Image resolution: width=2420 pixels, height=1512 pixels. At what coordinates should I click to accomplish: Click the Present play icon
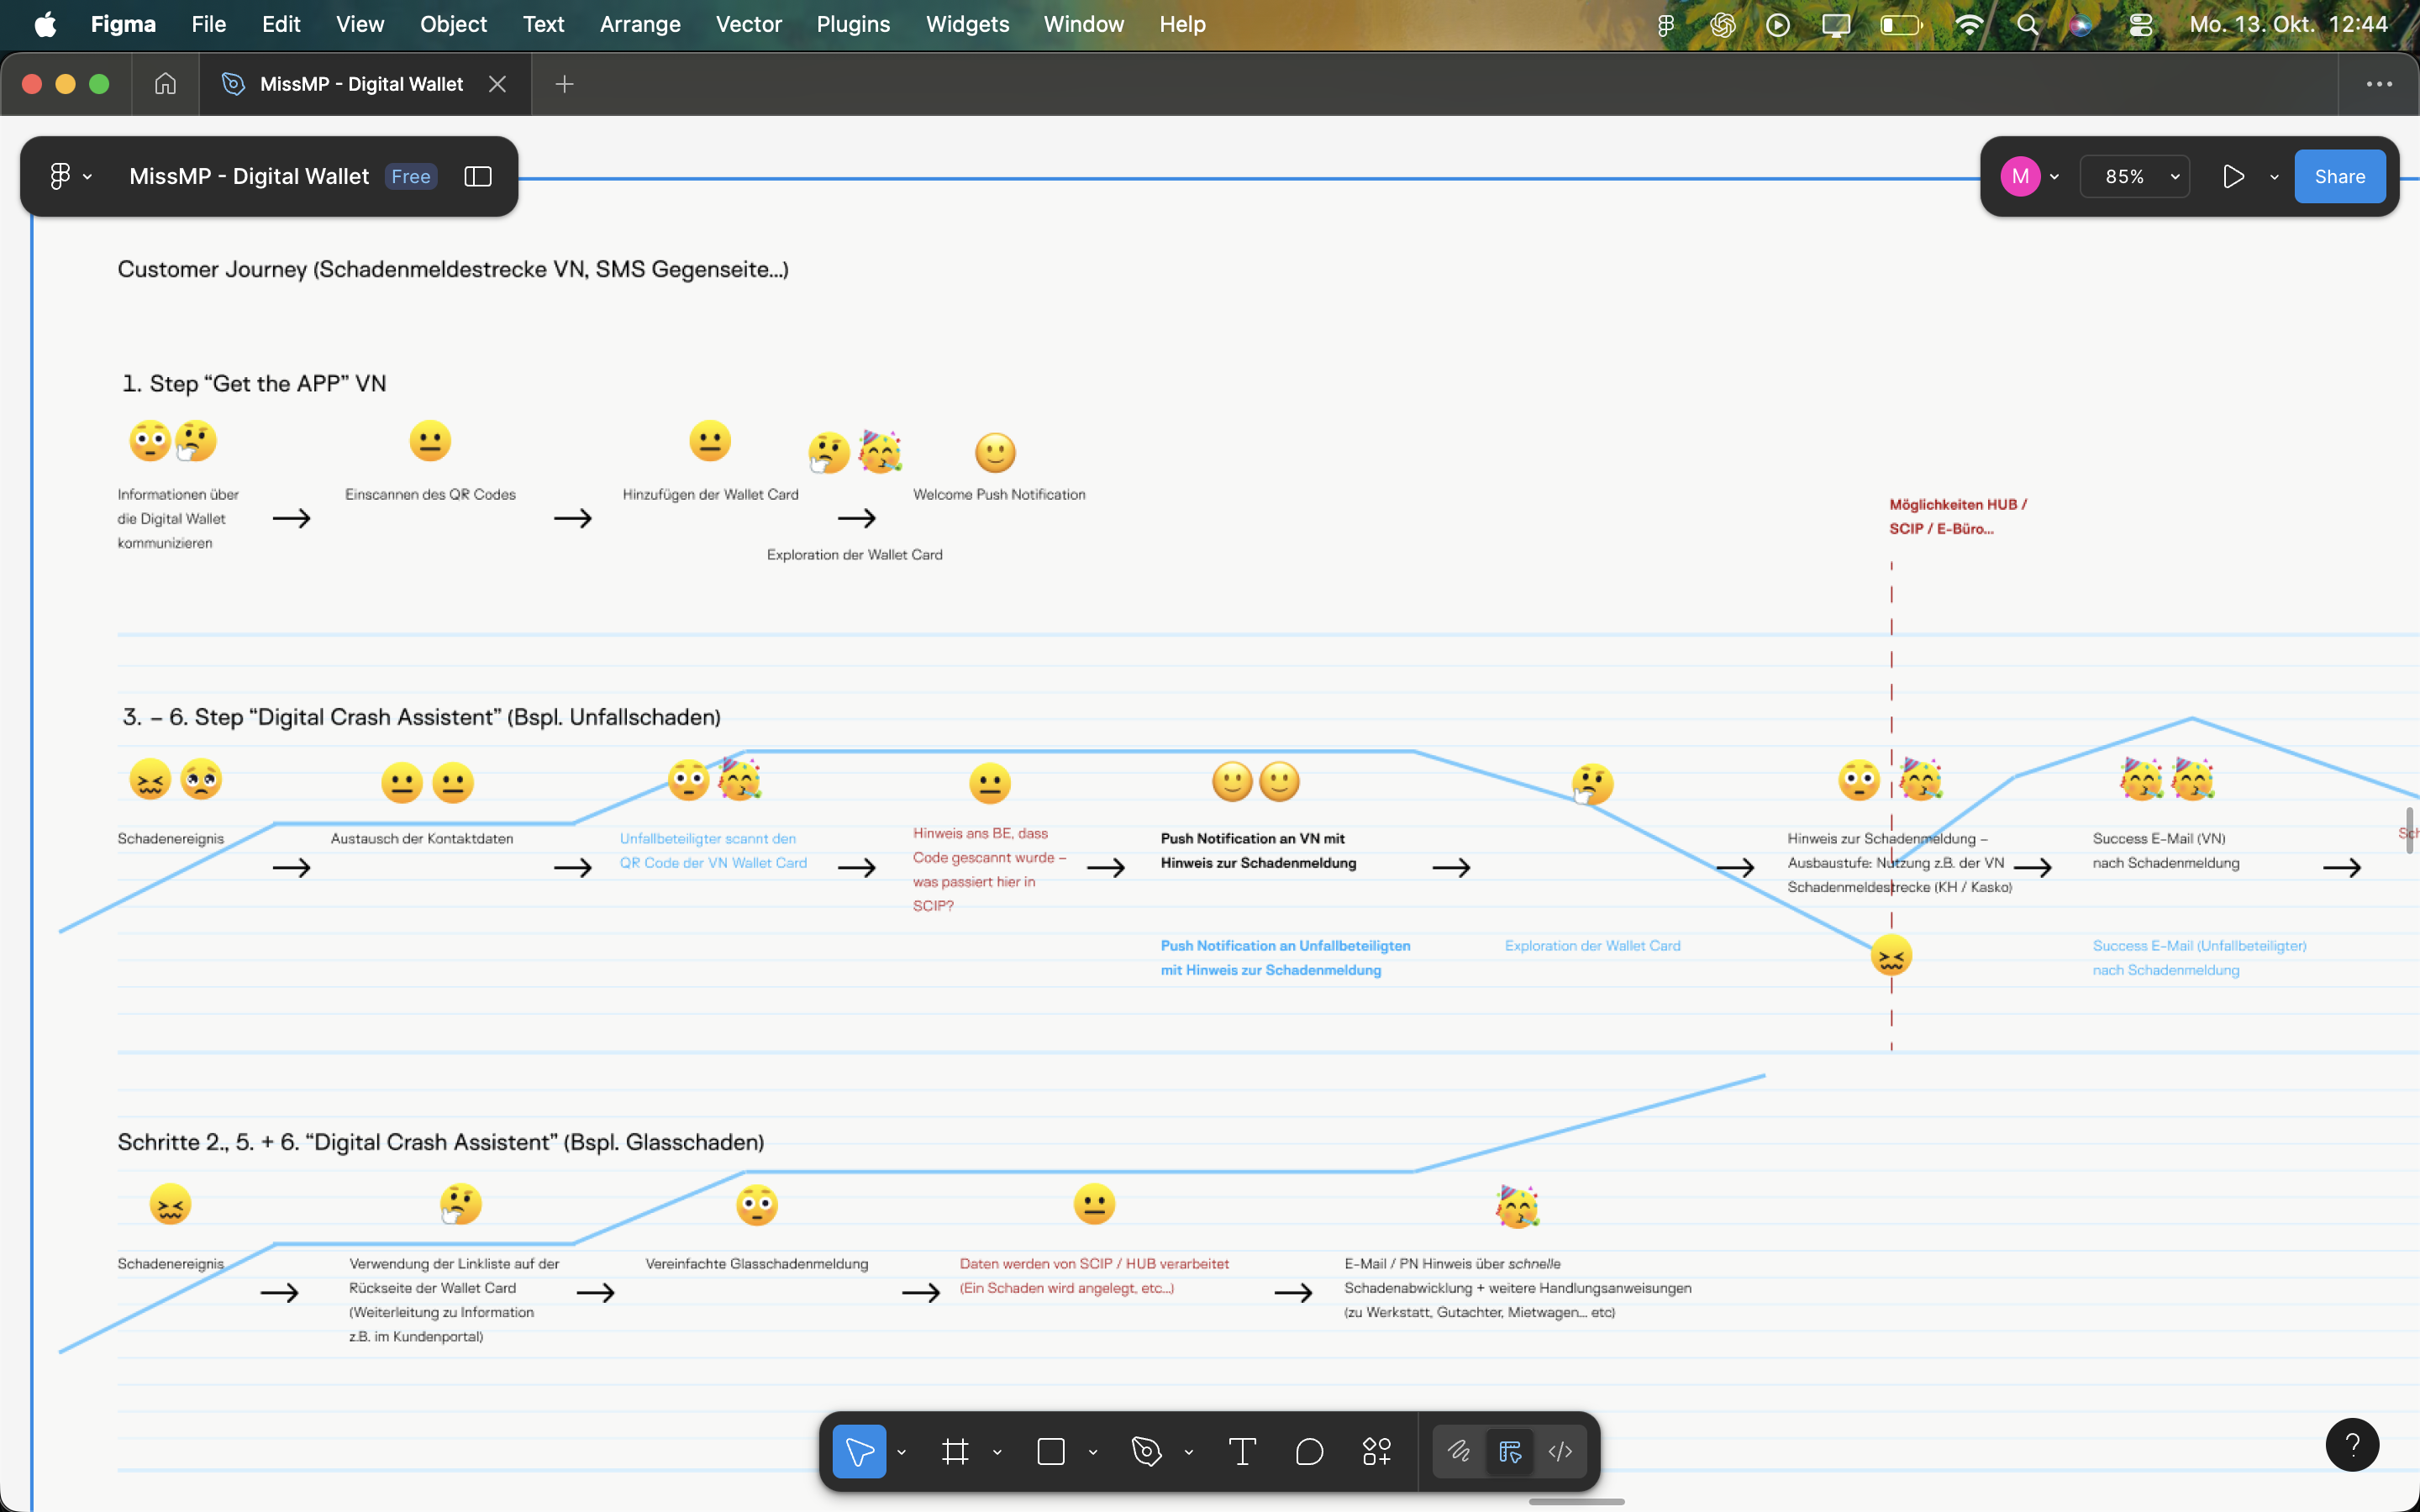pyautogui.click(x=2233, y=177)
